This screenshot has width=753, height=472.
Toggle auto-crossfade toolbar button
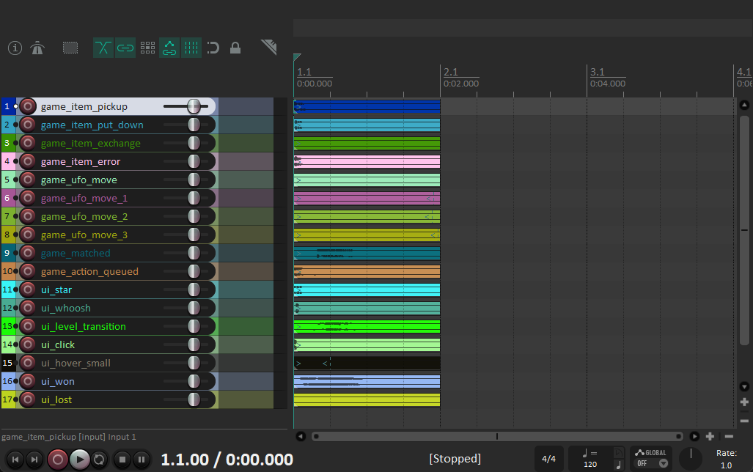click(x=103, y=48)
